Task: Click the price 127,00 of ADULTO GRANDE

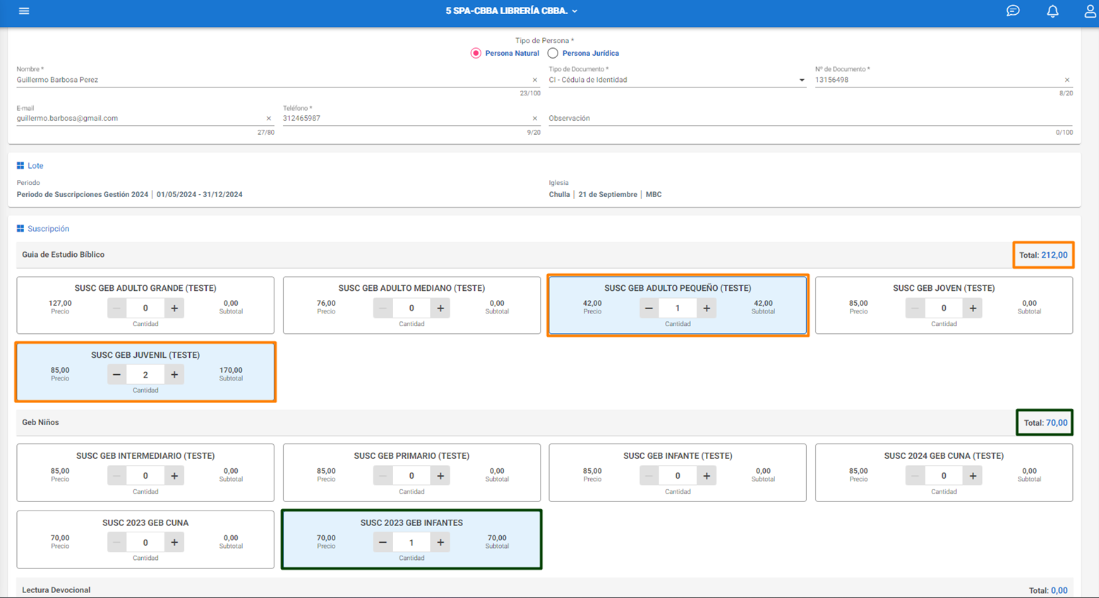Action: click(60, 304)
